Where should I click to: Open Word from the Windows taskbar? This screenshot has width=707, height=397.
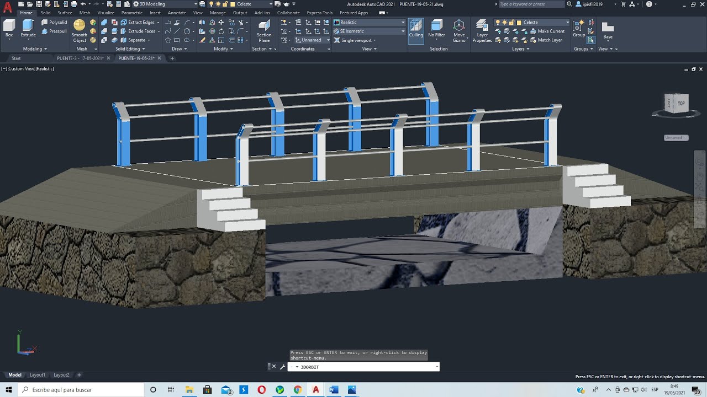coord(334,390)
